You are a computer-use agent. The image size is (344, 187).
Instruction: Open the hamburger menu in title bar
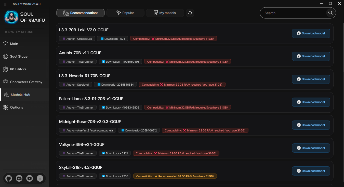coord(5,4)
